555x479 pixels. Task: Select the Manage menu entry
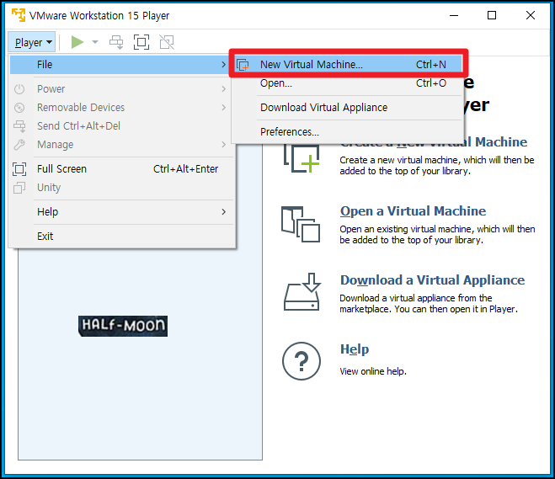click(x=119, y=144)
